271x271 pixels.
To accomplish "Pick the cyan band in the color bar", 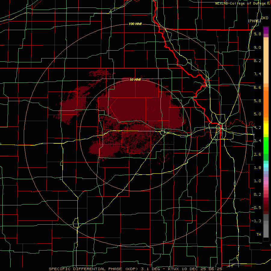I will (x=266, y=166).
